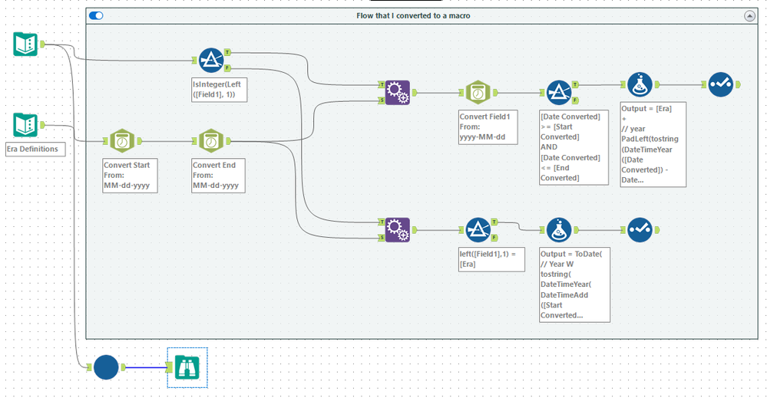Click the Era Definitions annotation label
Screen dimensions: 767x398
click(x=35, y=149)
